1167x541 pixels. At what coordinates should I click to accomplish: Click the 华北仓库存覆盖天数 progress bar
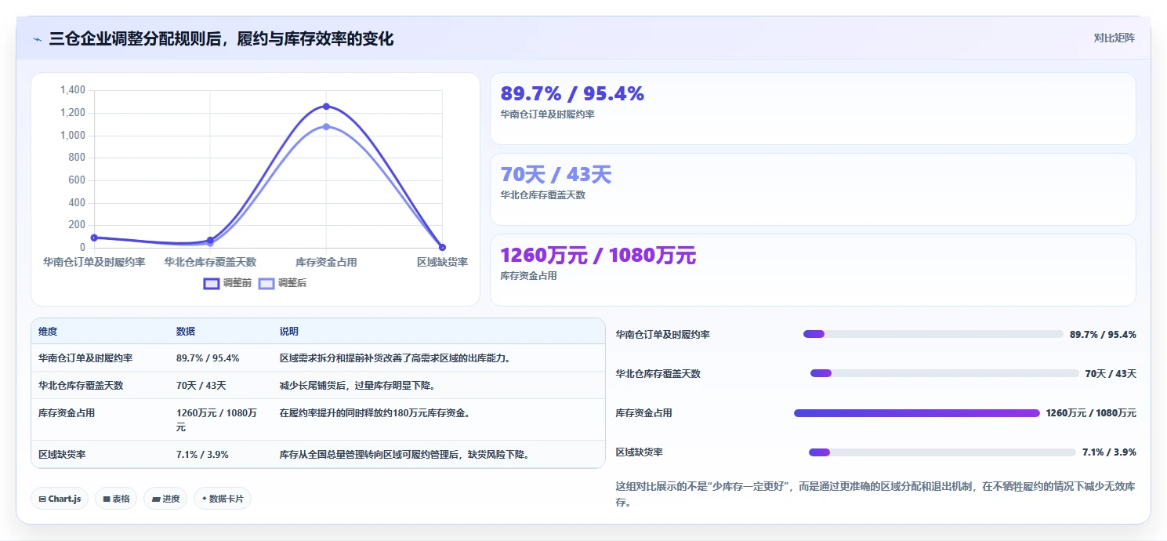[x=944, y=373]
